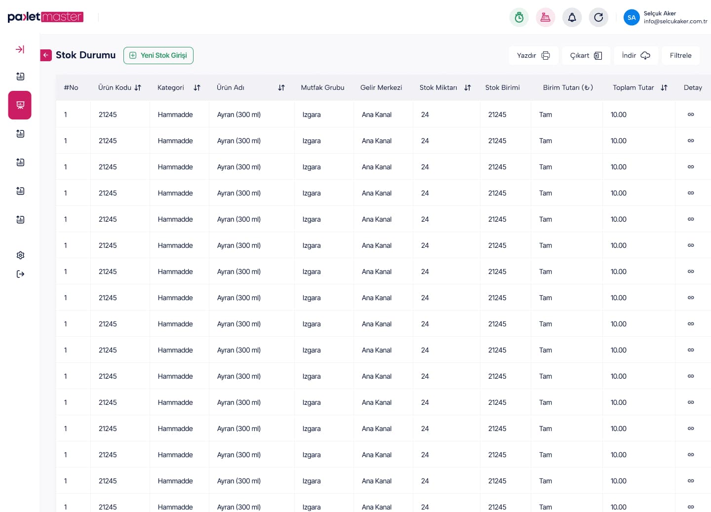Go back using the red arrow button
The height and width of the screenshot is (512, 711).
coord(46,55)
